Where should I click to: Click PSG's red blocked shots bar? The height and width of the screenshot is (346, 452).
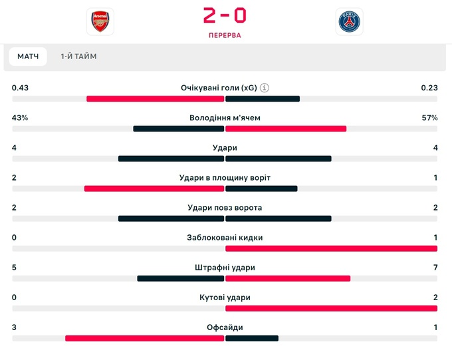pos(331,248)
